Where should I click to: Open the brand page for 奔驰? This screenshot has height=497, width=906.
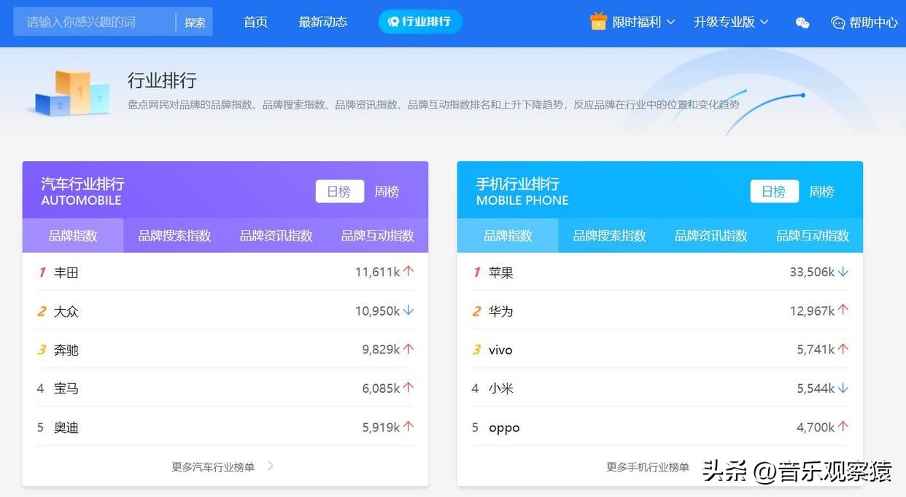66,349
